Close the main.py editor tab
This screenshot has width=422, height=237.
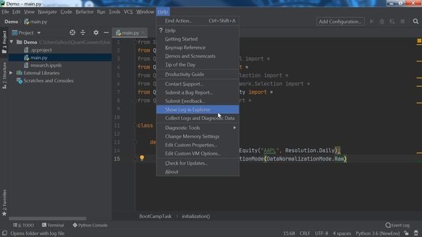[143, 33]
